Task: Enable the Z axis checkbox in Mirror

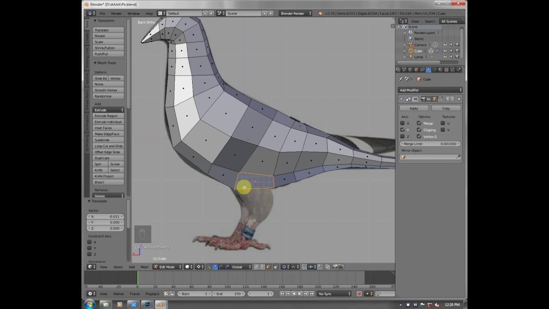Action: coord(402,136)
